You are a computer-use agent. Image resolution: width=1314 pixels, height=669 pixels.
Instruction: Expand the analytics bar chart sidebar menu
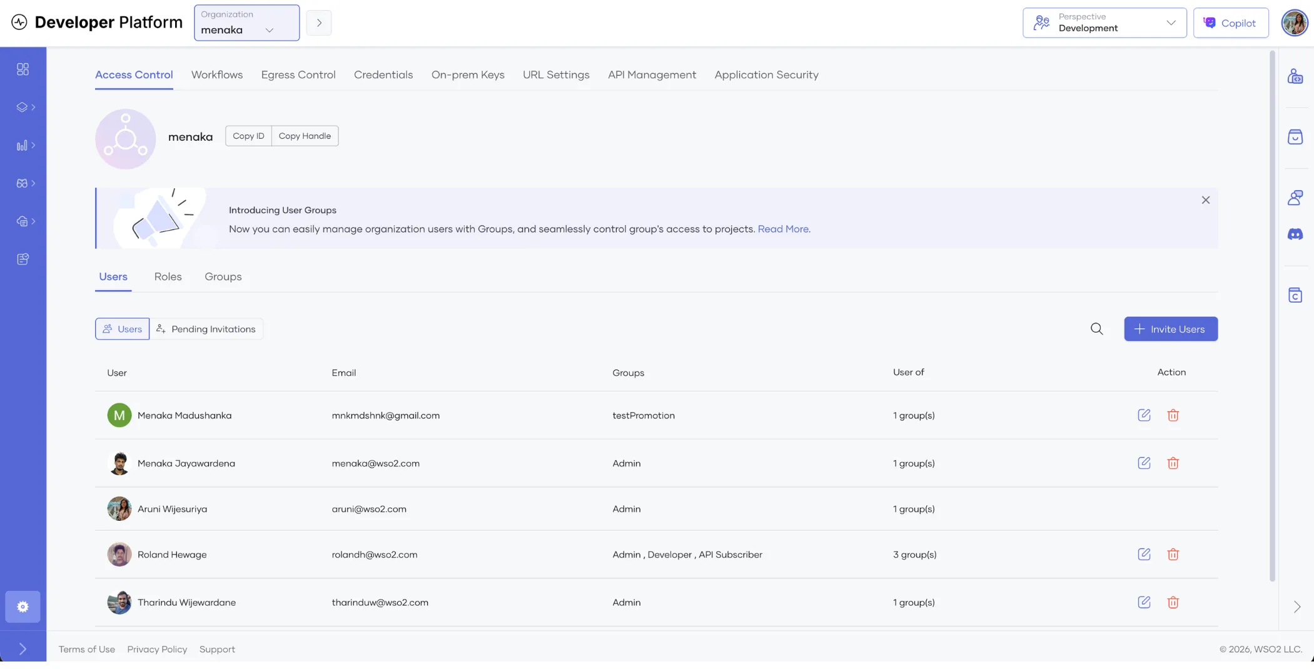(x=25, y=146)
